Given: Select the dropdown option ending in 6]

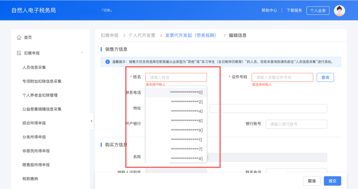Looking at the screenshot, I should point(176,121).
